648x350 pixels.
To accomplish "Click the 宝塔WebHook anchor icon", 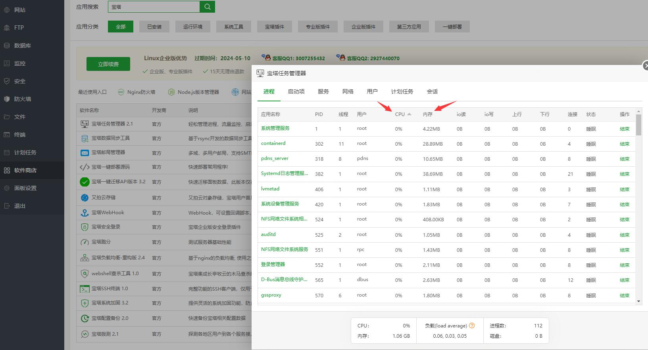I will 85,213.
